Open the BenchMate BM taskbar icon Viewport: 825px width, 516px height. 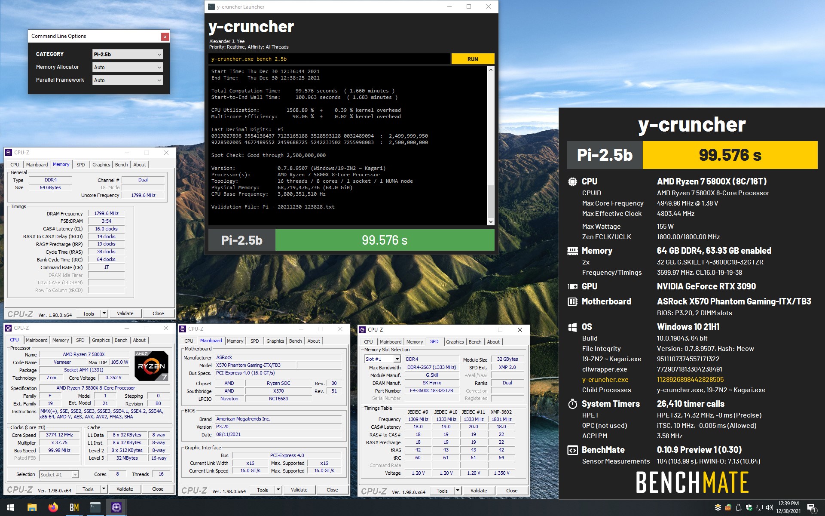74,507
